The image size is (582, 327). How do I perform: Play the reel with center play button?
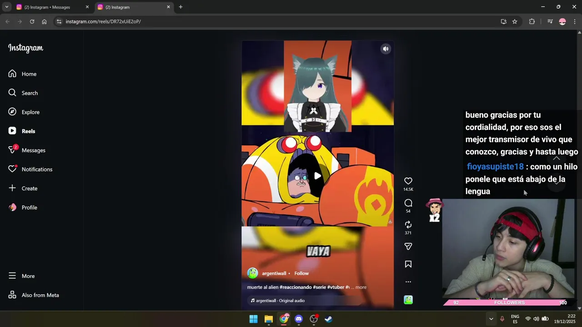tap(317, 176)
